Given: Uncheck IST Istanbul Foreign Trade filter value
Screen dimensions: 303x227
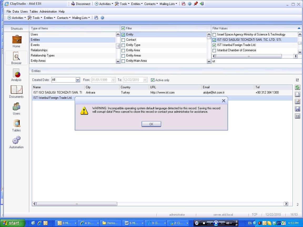Looking at the screenshot, I should click(x=214, y=45).
